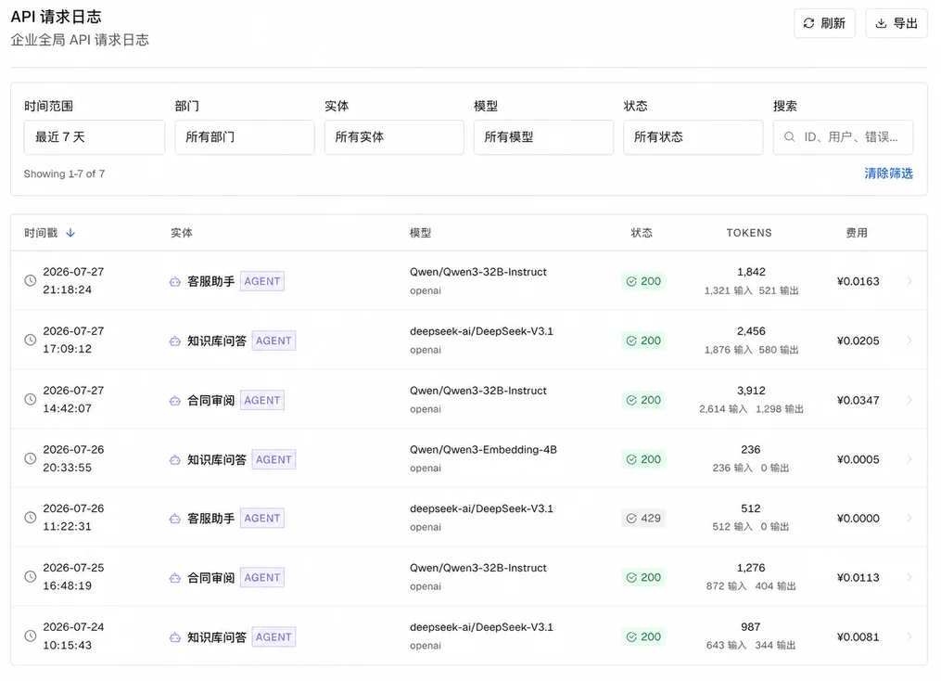The width and height of the screenshot is (941, 681).
Task: Expand row details chevron for 21:18:24
Action: pyautogui.click(x=909, y=281)
